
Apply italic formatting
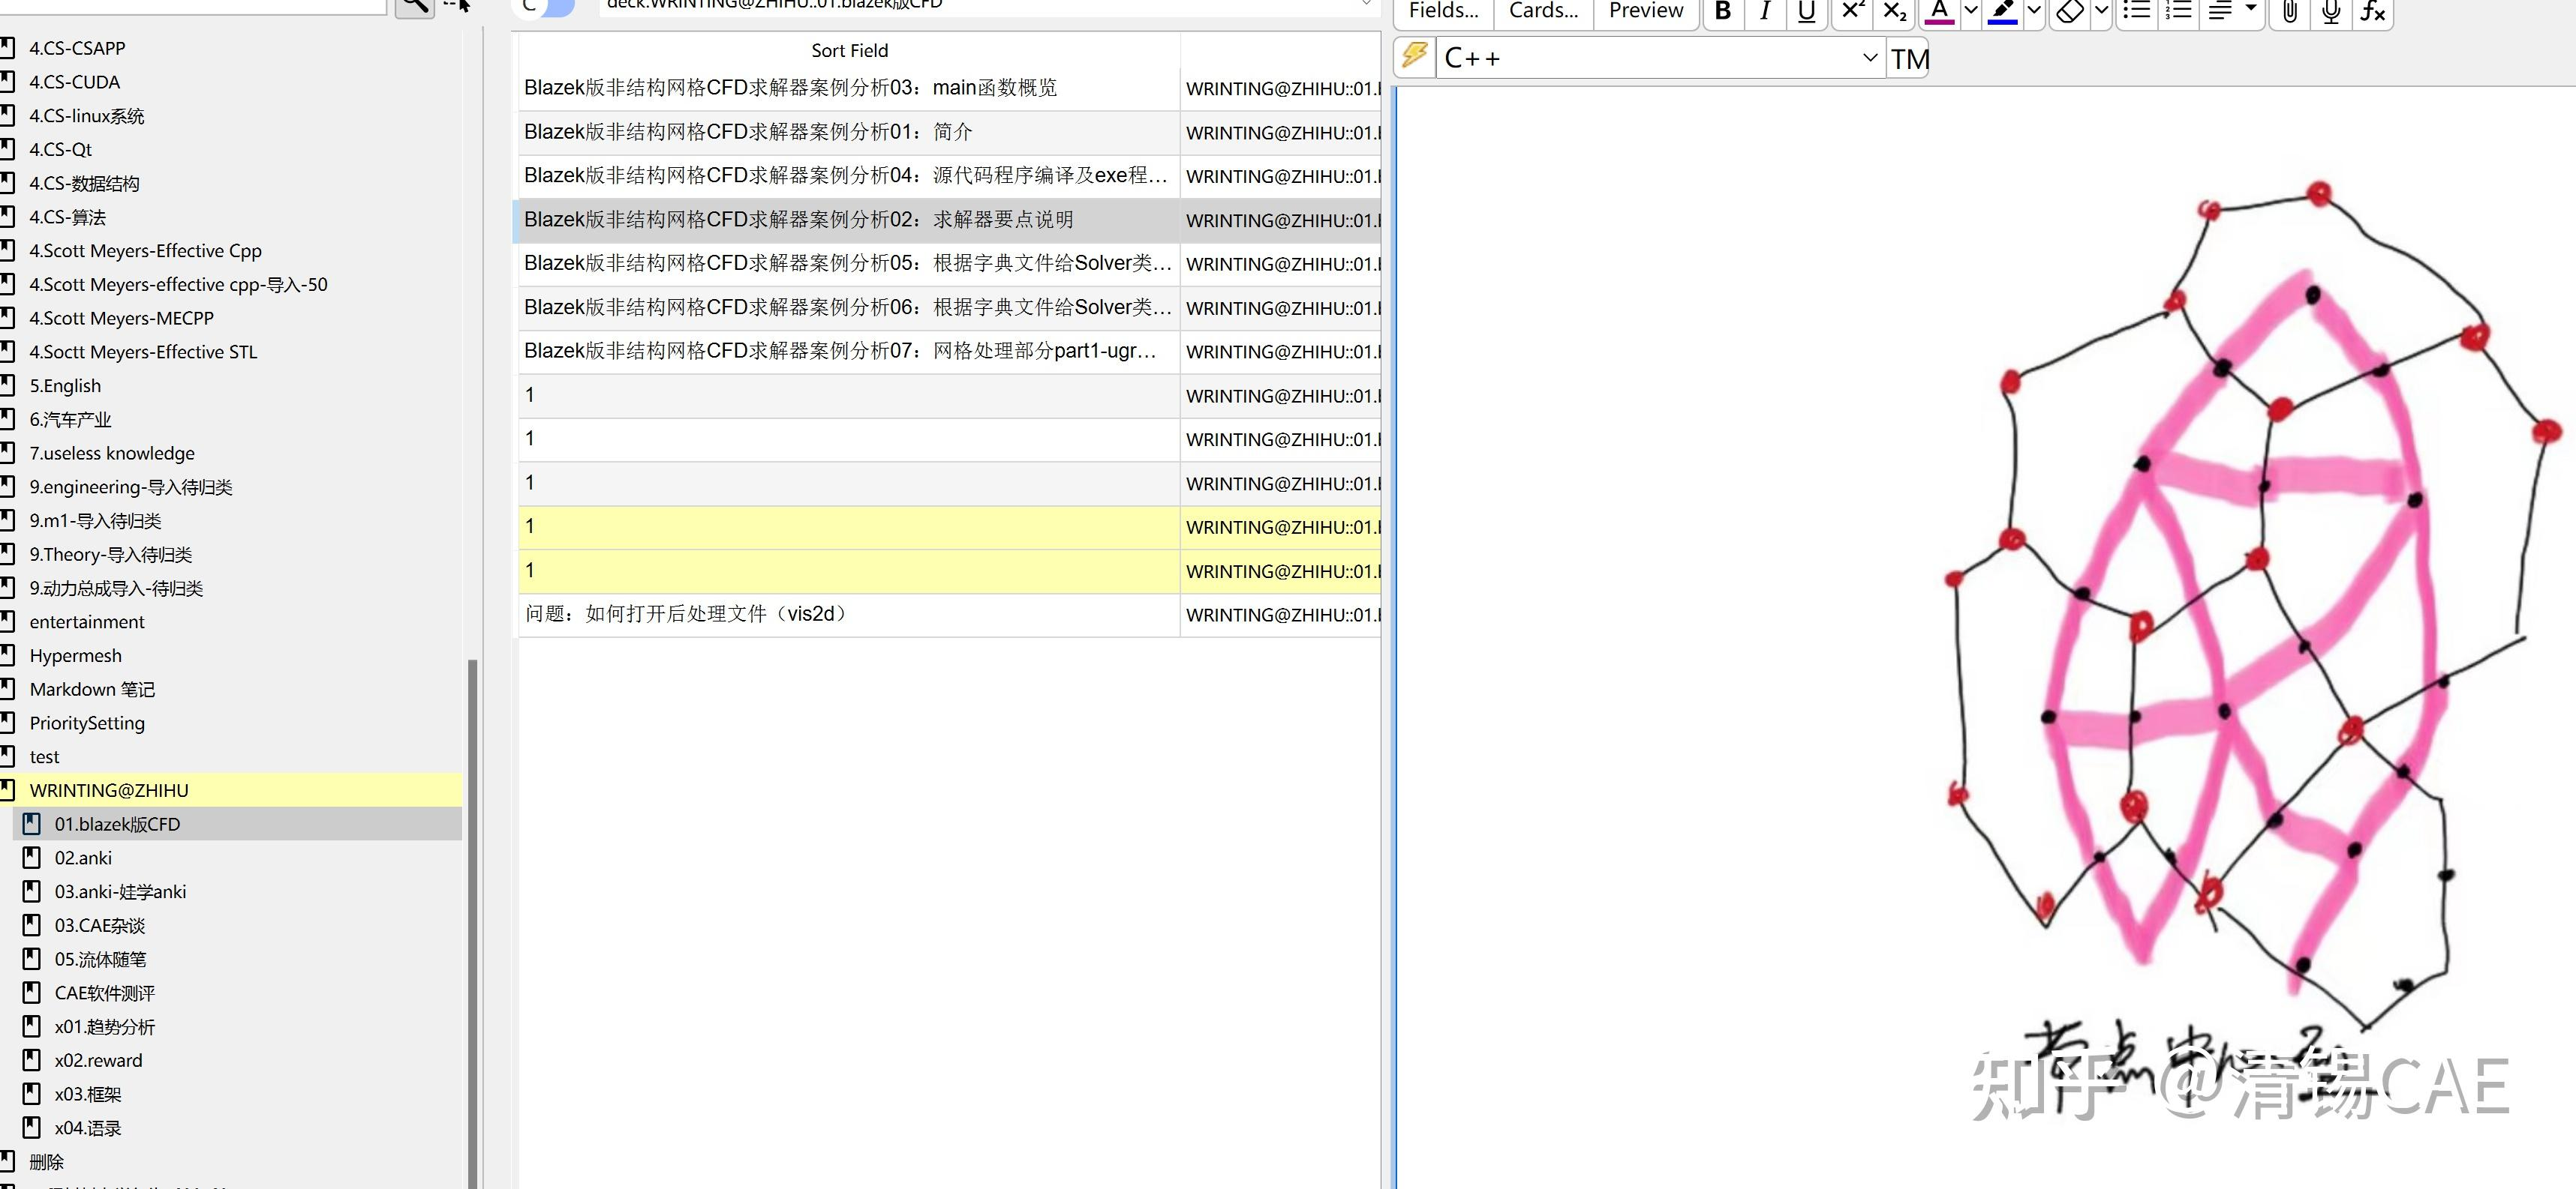click(1765, 11)
